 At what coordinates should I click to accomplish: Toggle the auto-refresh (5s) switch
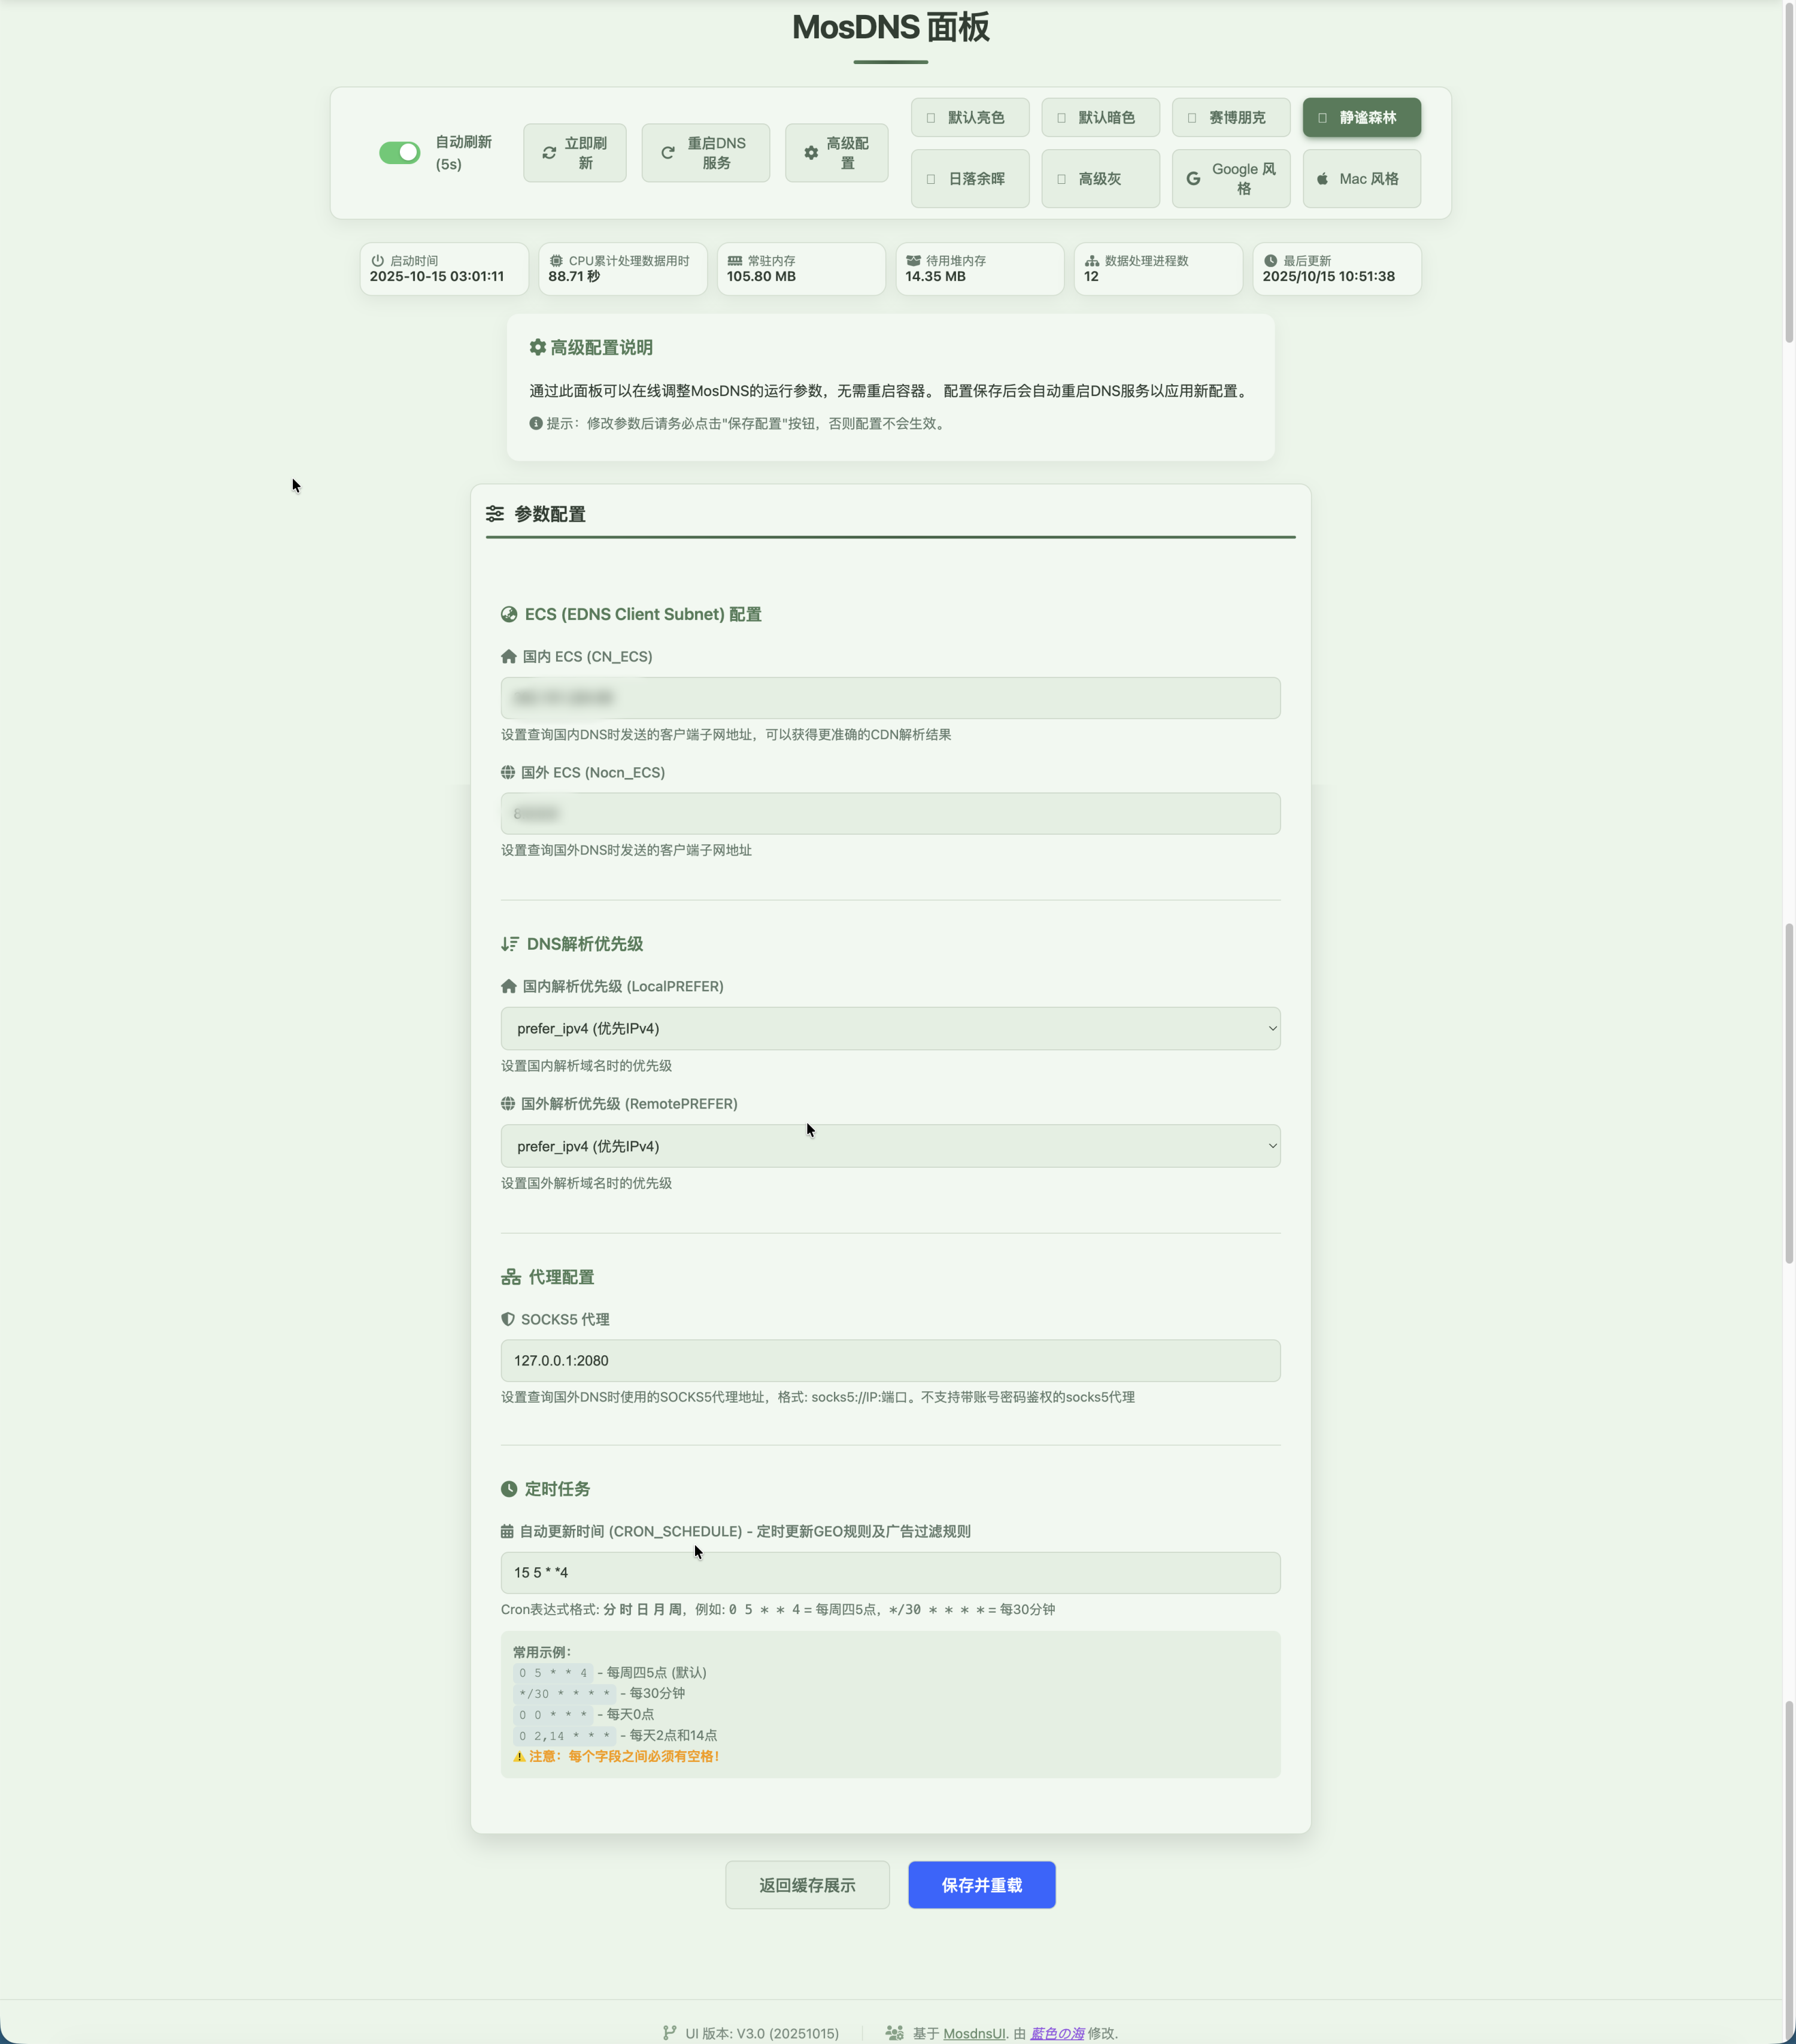coord(399,153)
